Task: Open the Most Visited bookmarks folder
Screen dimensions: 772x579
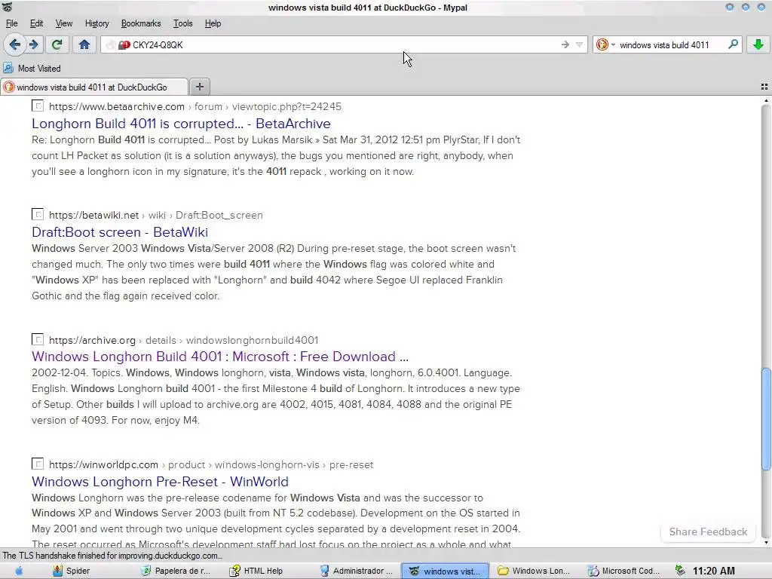Action: coord(32,69)
